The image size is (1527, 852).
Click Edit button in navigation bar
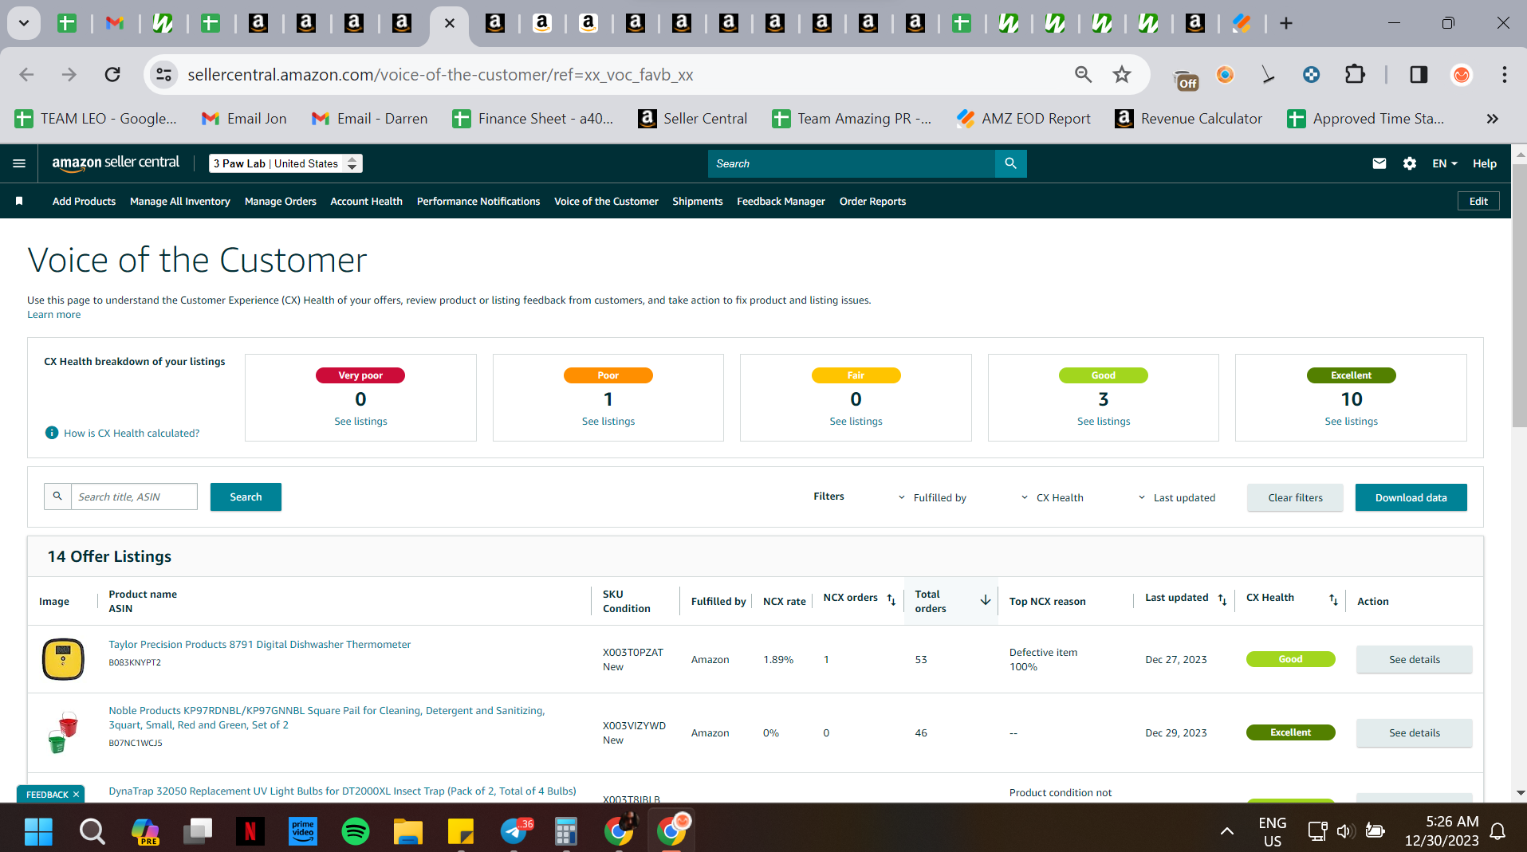pyautogui.click(x=1478, y=201)
